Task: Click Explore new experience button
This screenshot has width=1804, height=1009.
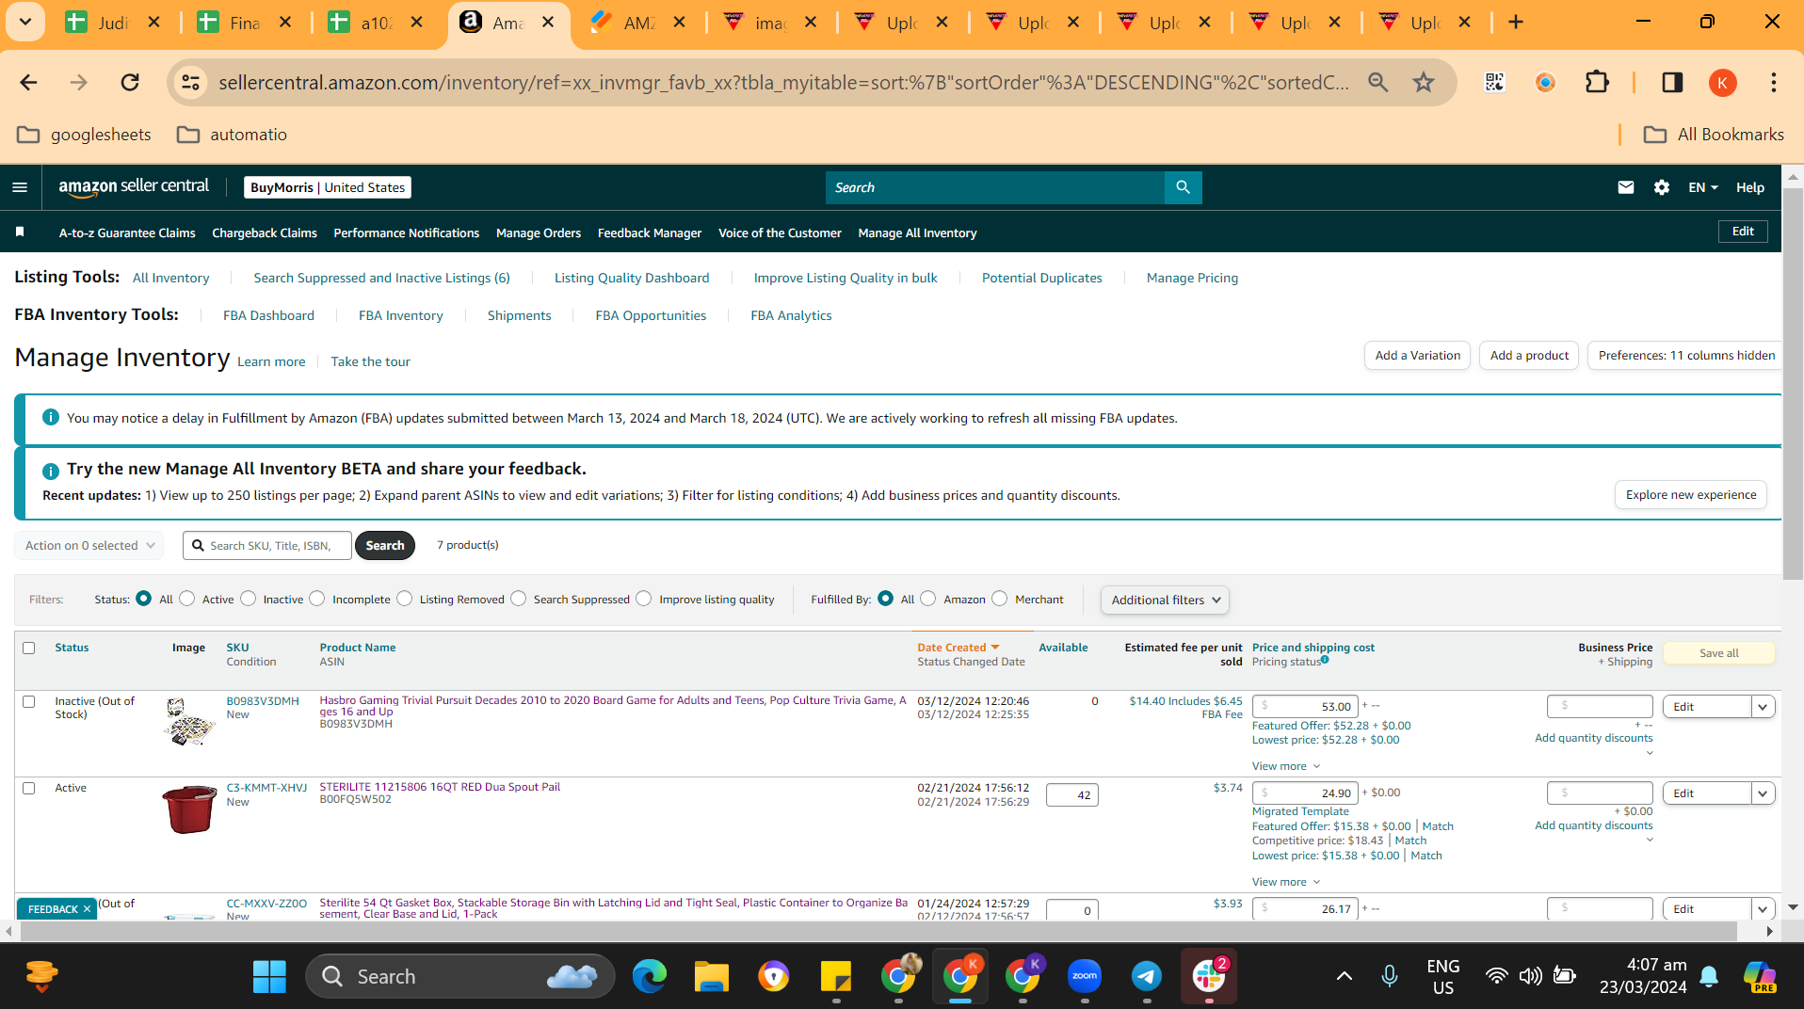Action: pyautogui.click(x=1691, y=495)
